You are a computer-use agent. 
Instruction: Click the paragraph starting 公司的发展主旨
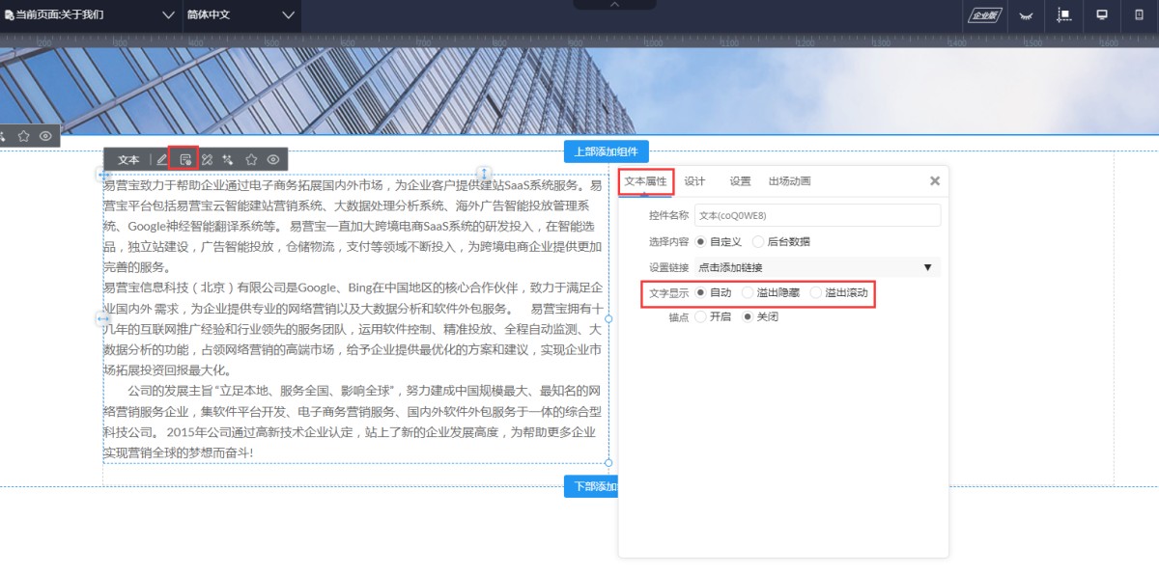click(354, 421)
